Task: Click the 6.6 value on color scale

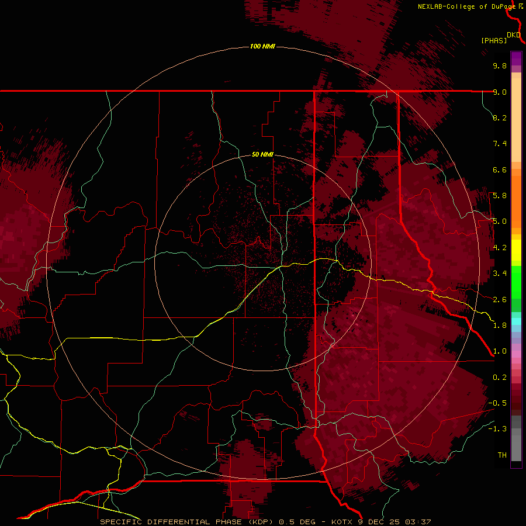Action: tap(500, 169)
